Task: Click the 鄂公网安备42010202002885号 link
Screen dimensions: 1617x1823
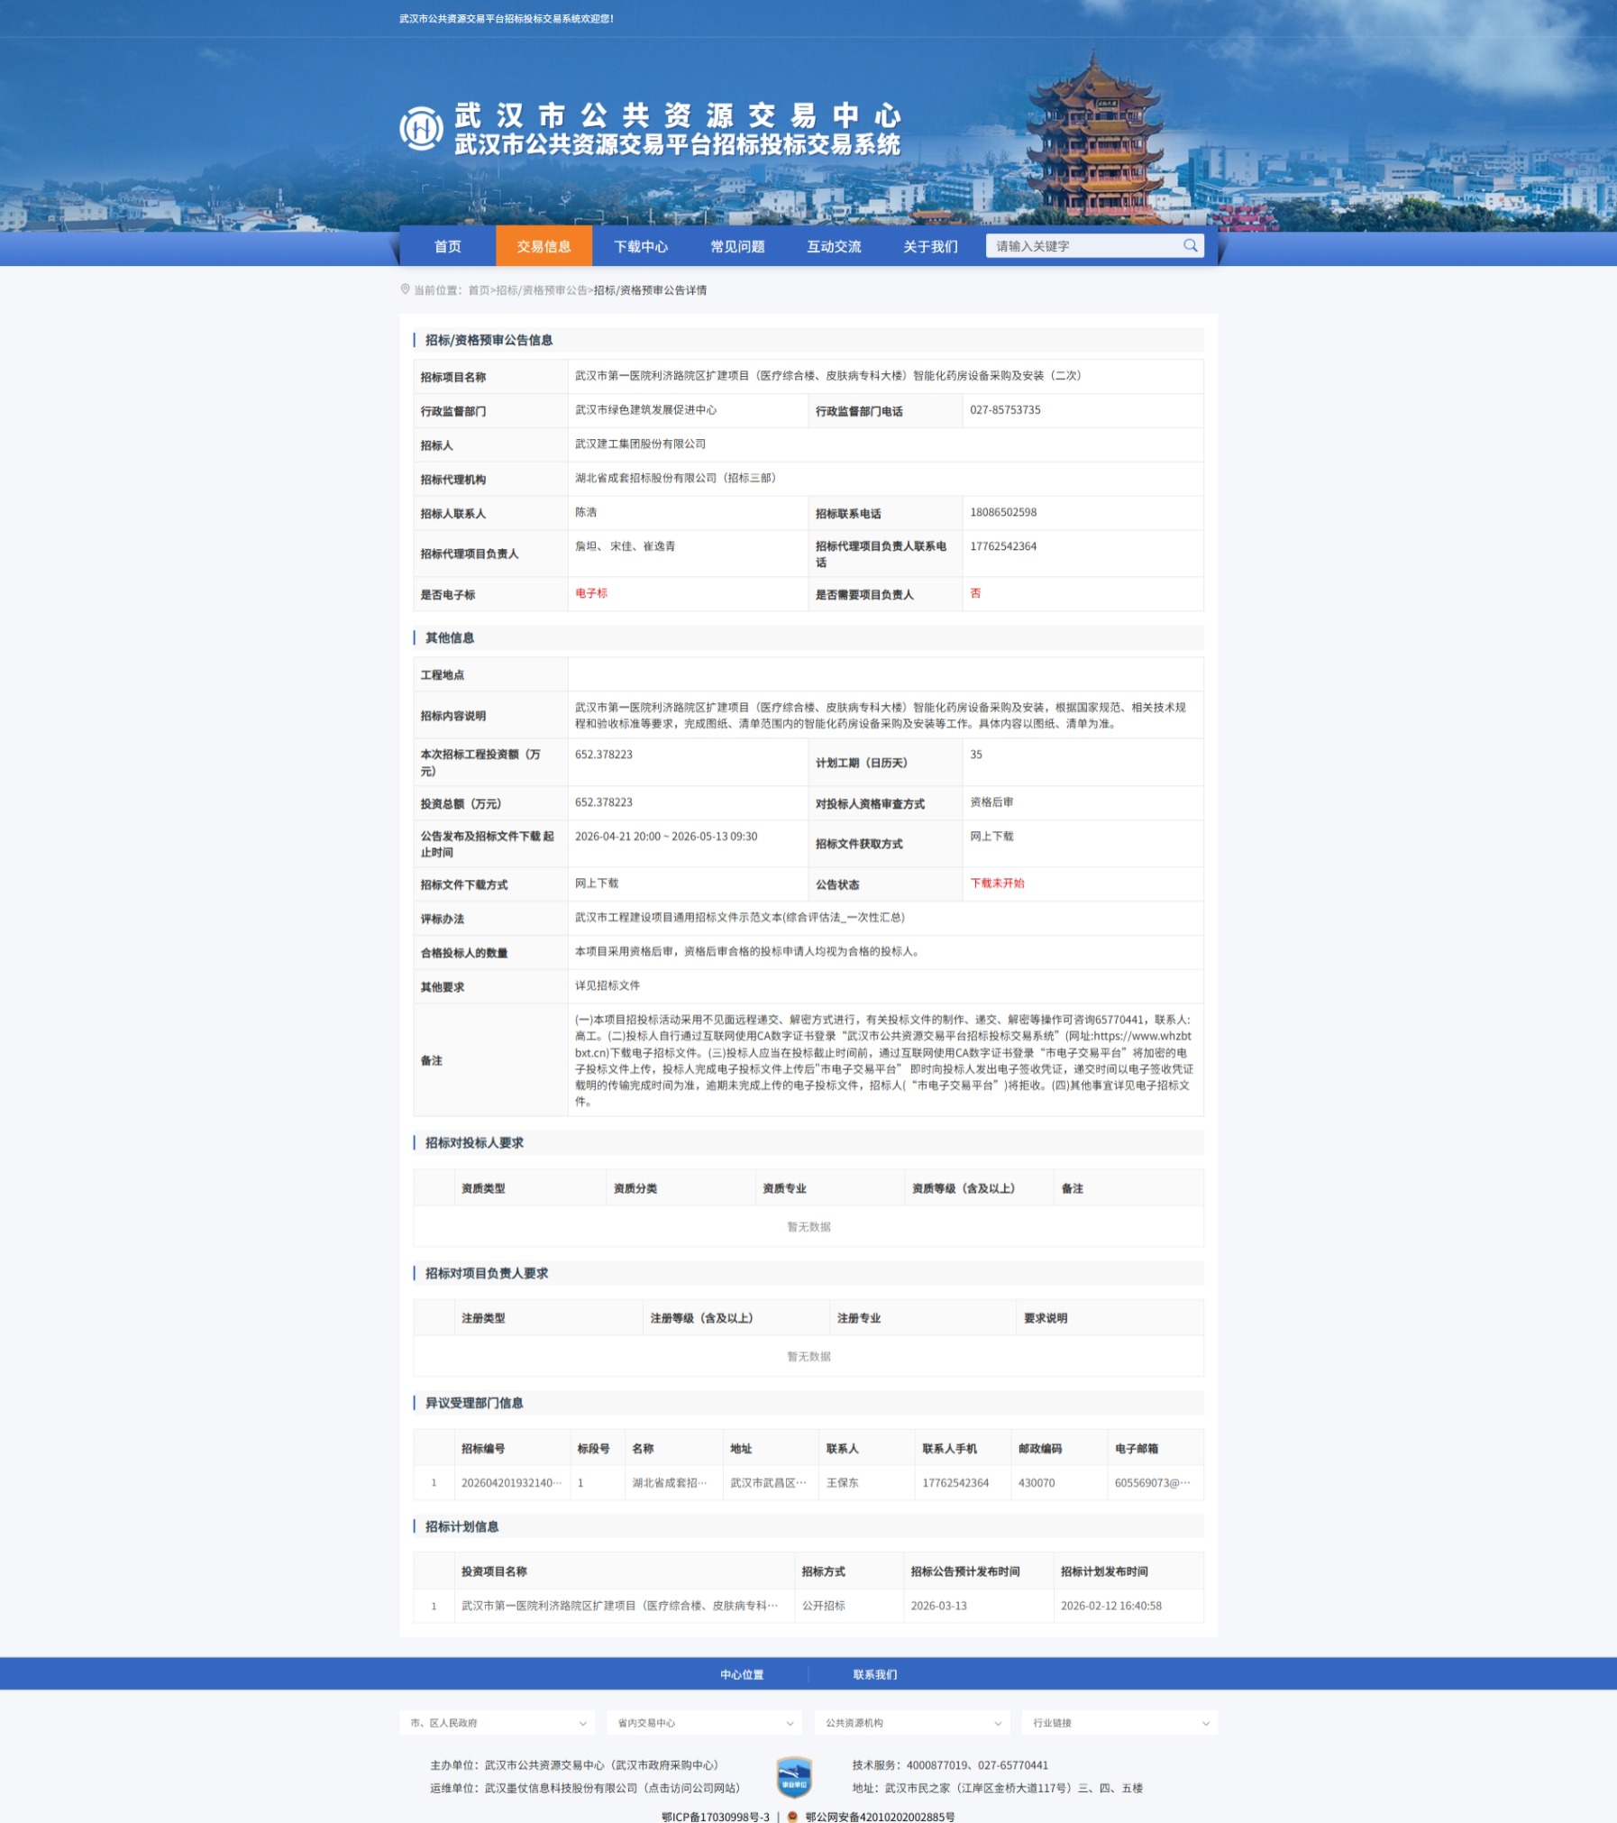Action: tap(880, 1817)
